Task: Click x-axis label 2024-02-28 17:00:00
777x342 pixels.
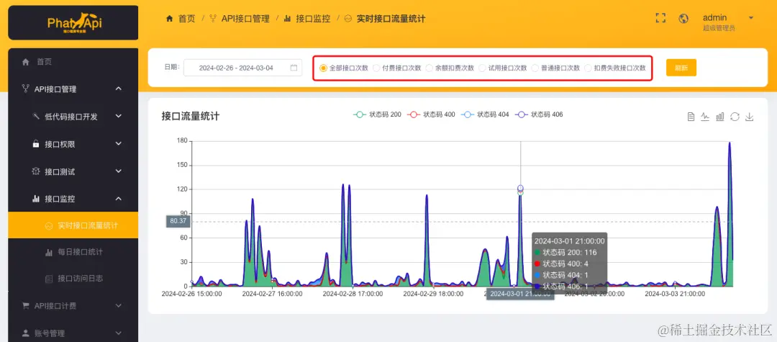Action: pyautogui.click(x=353, y=294)
